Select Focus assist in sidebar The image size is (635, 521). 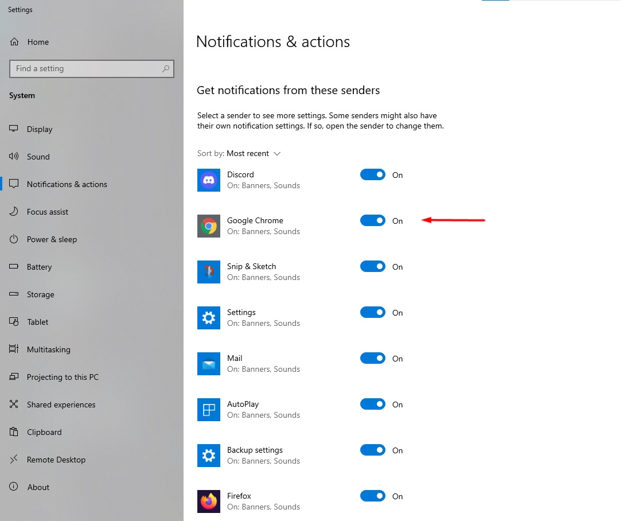click(48, 212)
